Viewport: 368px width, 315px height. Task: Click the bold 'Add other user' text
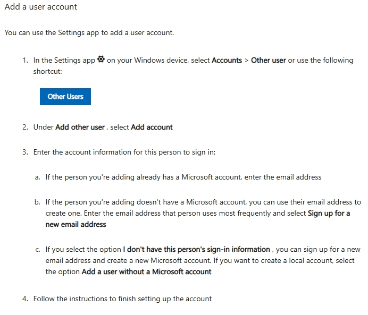[80, 127]
